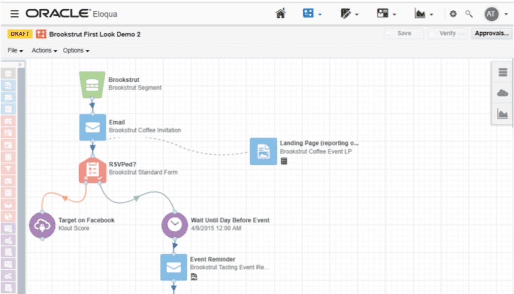514x294 pixels.
Task: Open the chart panel icon on right sidebar
Action: click(x=502, y=114)
